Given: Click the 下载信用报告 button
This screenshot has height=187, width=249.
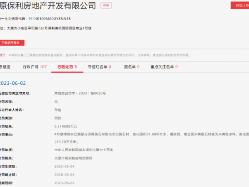Looking at the screenshot, I should point(12,42).
